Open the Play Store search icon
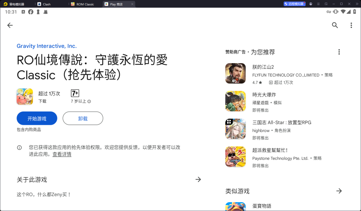This screenshot has height=211, width=361. click(335, 25)
